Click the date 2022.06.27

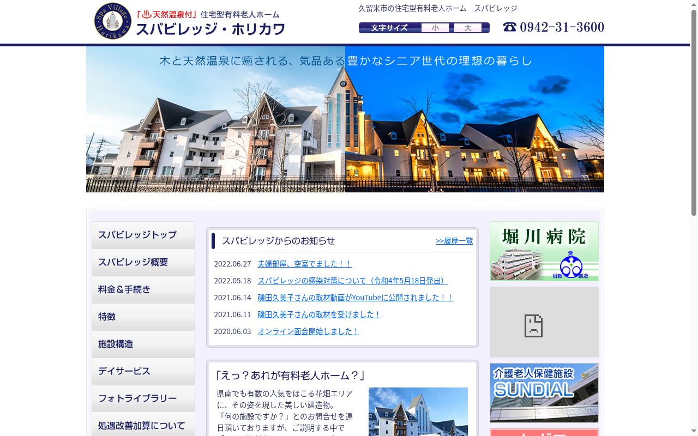pyautogui.click(x=232, y=264)
